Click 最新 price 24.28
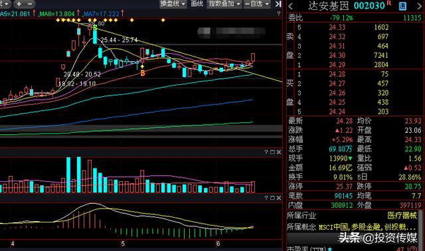425x251 pixels. coord(344,121)
